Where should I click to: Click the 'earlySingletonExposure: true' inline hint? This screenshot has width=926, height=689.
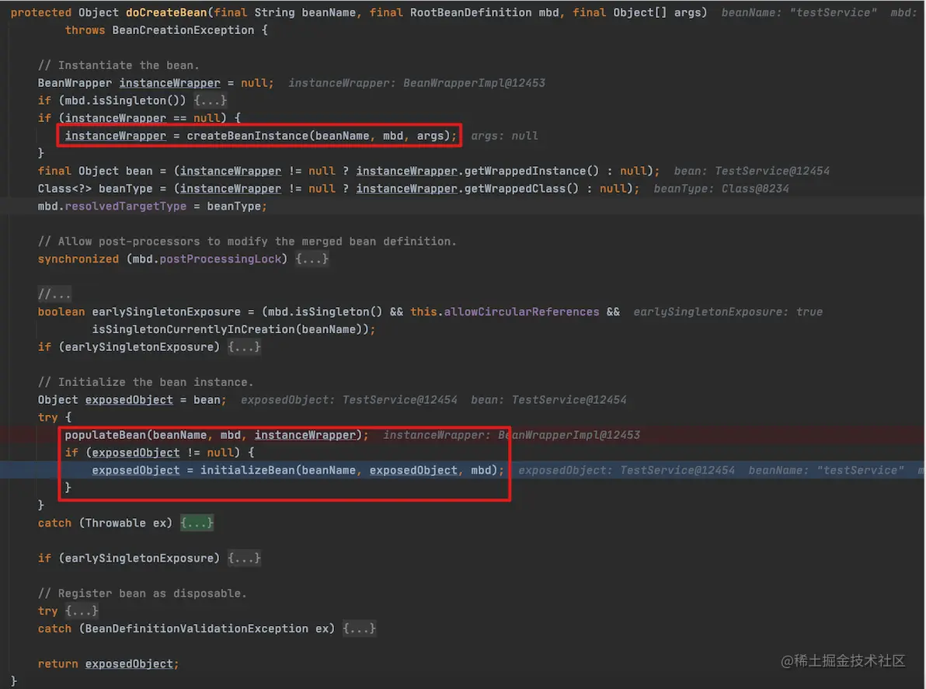[728, 311]
